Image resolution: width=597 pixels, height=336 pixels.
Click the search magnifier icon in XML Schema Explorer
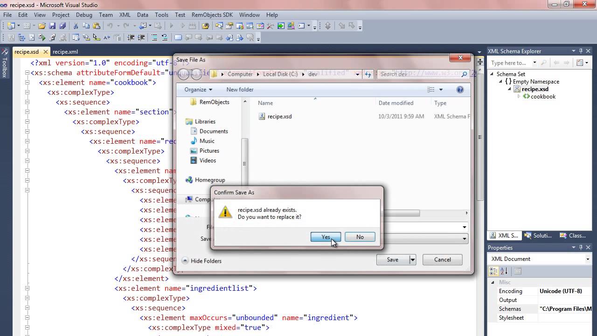tap(544, 63)
